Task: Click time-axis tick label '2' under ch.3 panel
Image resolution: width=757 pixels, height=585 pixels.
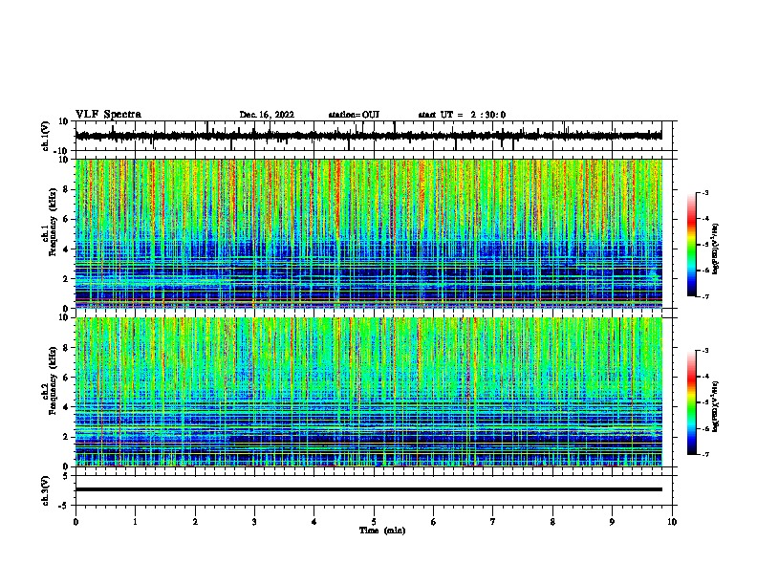Action: pyautogui.click(x=195, y=522)
